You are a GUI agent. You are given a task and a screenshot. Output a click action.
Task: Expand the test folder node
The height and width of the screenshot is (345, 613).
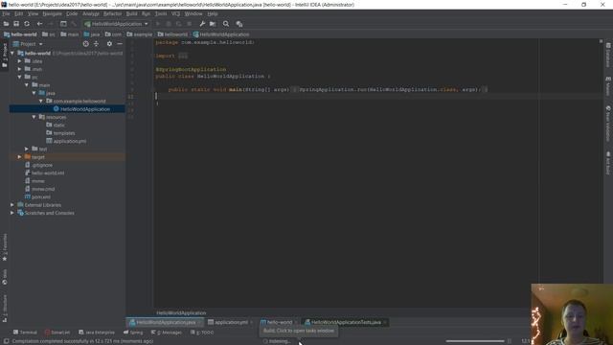27,149
